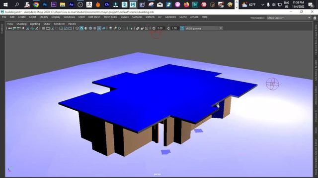Toggle the View Transform icon beside sRGB gamma
318x178 pixels.
[182, 29]
